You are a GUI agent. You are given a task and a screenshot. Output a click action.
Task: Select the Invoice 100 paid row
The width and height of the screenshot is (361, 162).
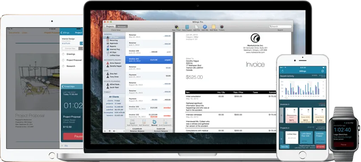[x=149, y=52]
